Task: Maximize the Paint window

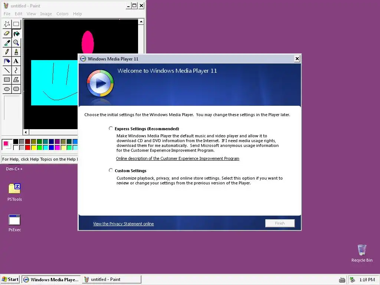Action: point(134,6)
